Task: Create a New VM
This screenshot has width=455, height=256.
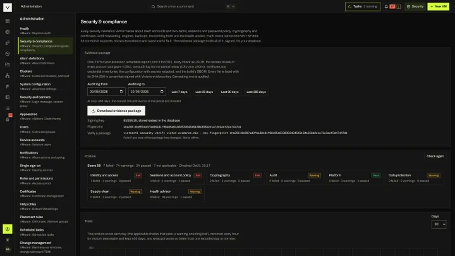Action: click(x=438, y=6)
